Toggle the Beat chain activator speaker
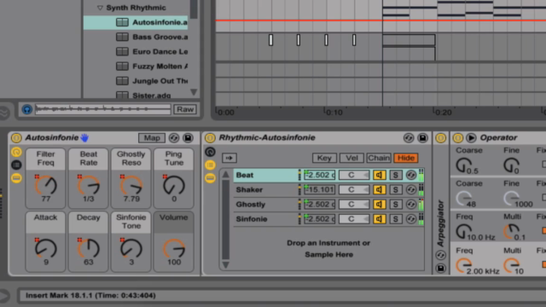This screenshot has height=307, width=546. click(x=379, y=175)
